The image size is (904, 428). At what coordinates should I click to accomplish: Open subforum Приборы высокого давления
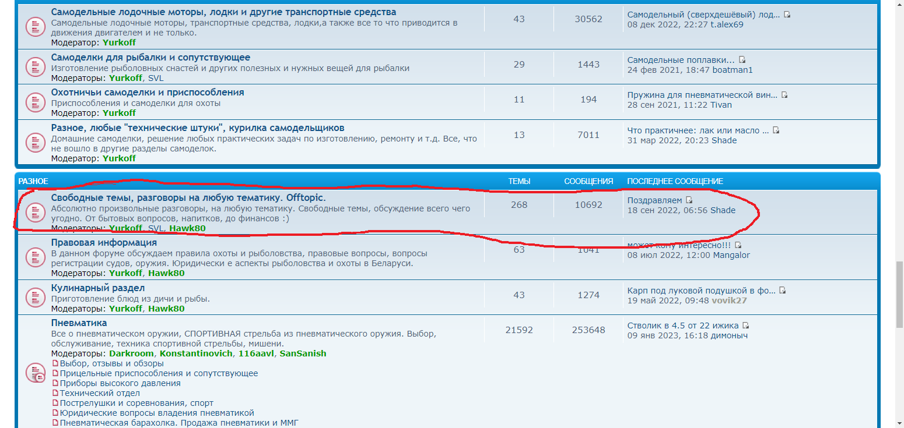click(120, 383)
